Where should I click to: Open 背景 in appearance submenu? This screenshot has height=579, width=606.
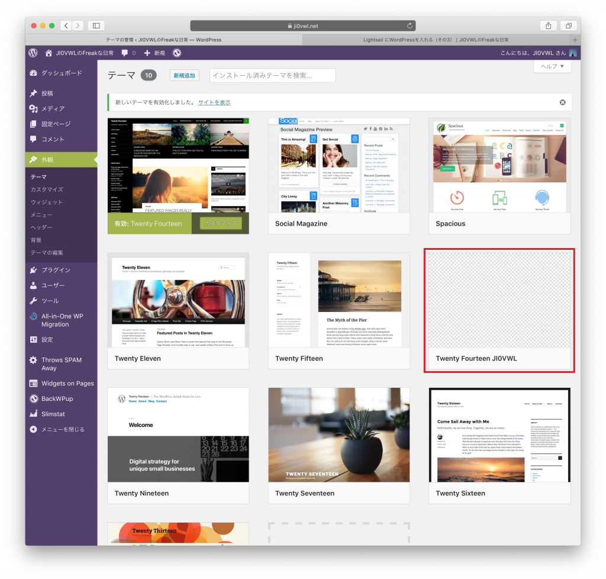[x=36, y=240]
